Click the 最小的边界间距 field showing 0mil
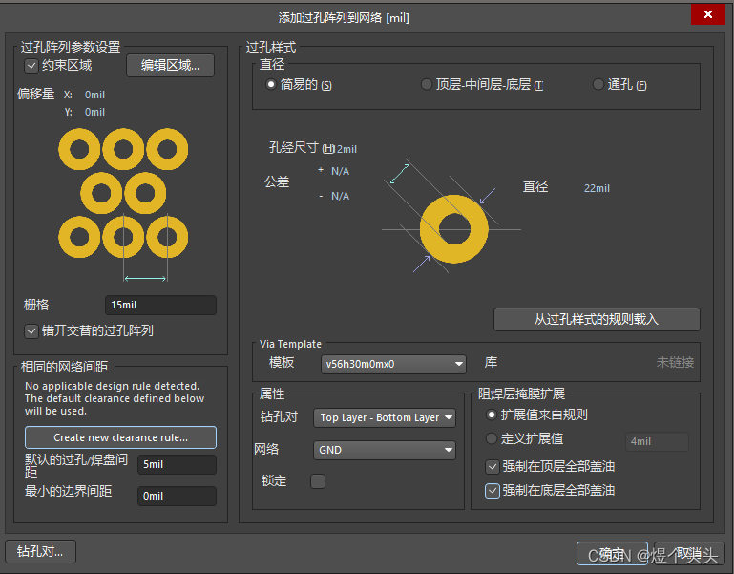 [177, 497]
